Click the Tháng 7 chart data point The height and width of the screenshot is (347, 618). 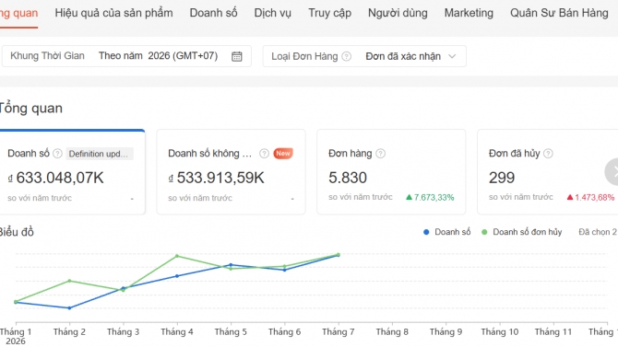coord(339,255)
